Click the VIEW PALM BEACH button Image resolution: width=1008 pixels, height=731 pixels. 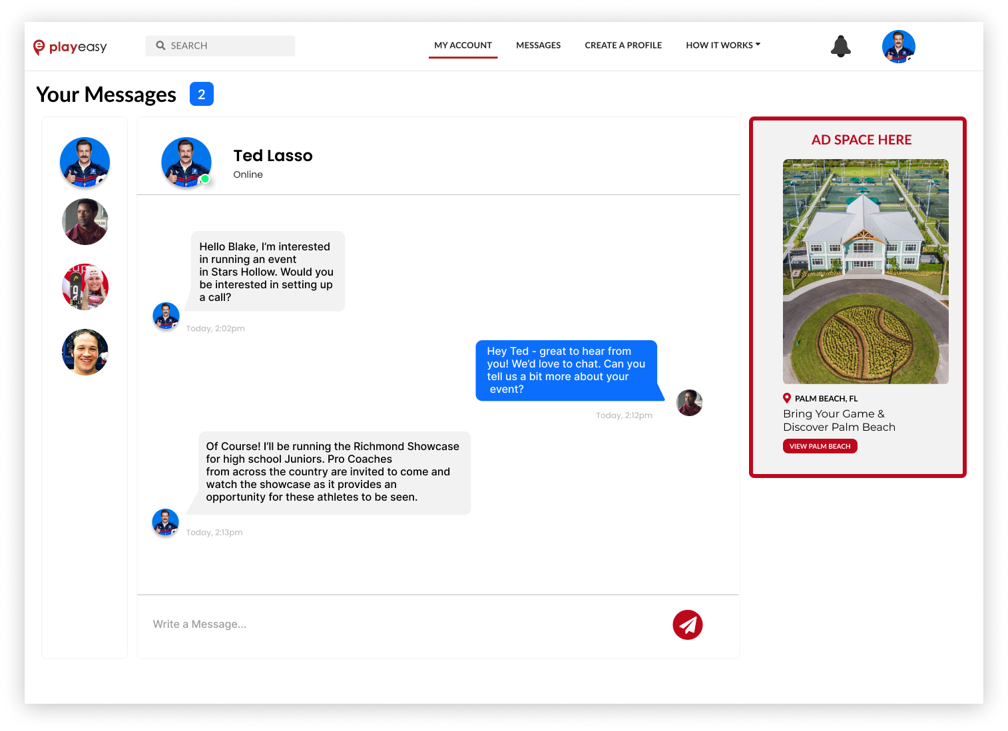[820, 446]
